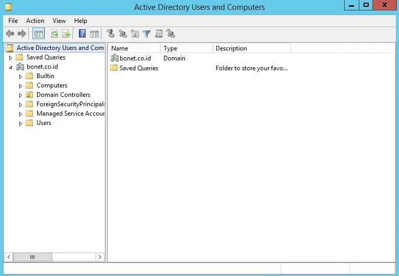
Task: Open the Action menu
Action: 35,21
